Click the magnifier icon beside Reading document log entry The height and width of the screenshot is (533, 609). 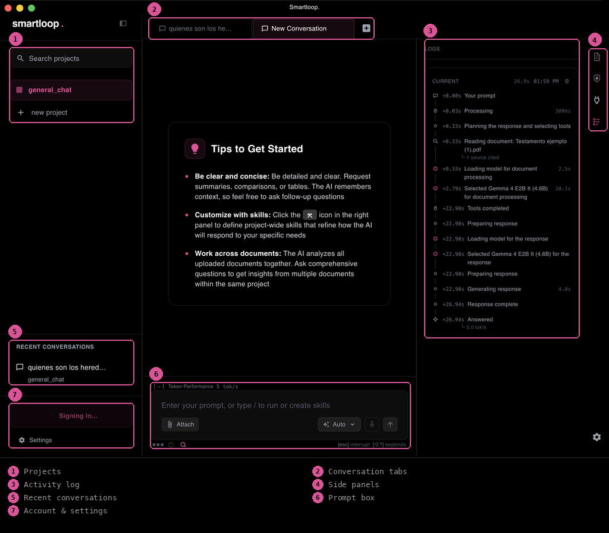click(435, 142)
